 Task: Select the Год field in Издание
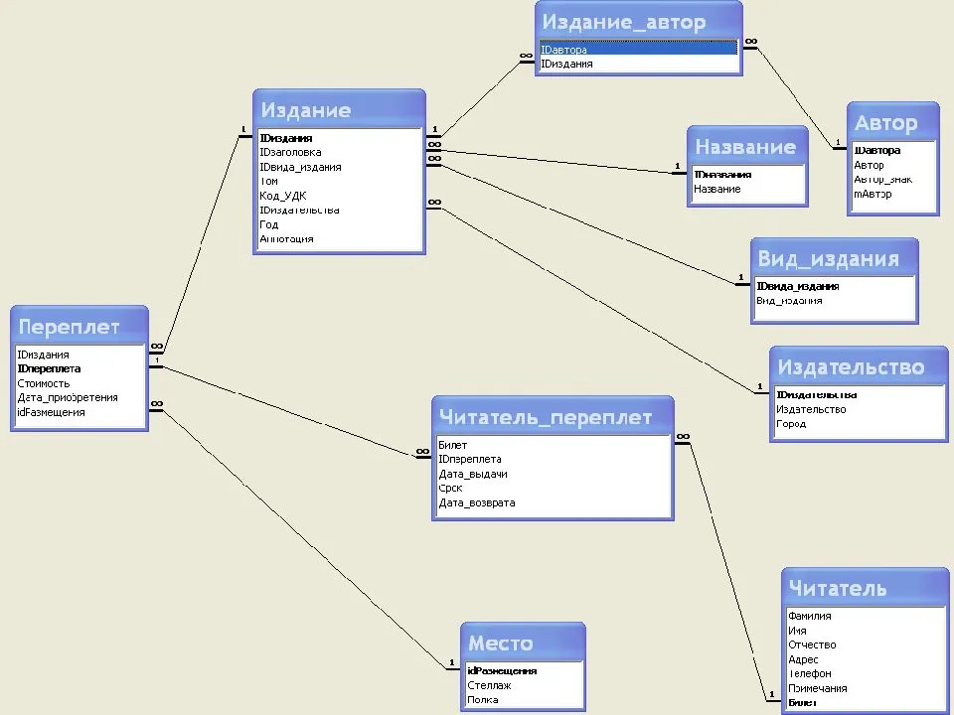tap(340, 224)
